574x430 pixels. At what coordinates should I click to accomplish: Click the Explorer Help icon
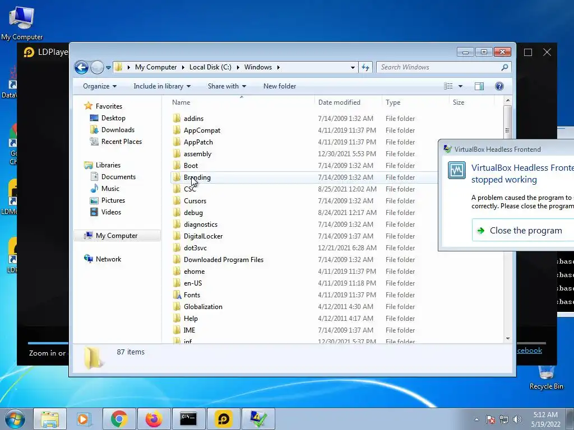point(499,86)
